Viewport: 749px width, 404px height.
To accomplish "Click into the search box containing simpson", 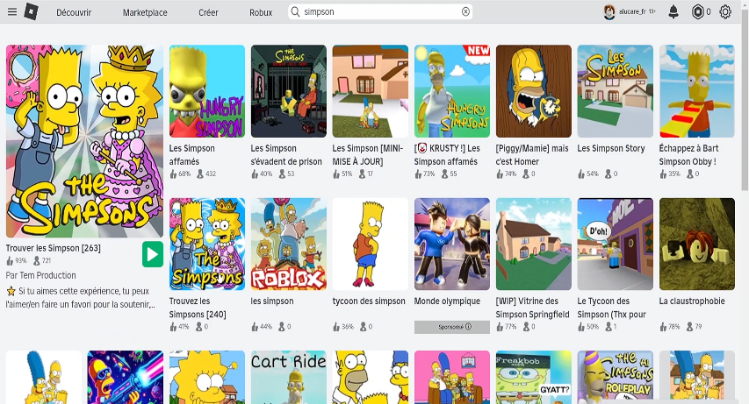I will (378, 12).
